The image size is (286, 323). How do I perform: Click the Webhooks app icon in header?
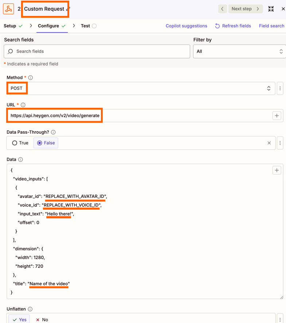point(8,9)
